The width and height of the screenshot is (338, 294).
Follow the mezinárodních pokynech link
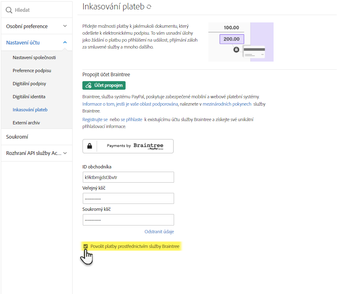[x=227, y=104]
